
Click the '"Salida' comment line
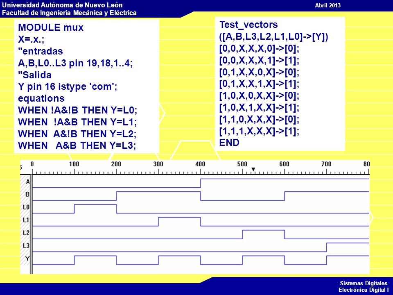coord(34,75)
